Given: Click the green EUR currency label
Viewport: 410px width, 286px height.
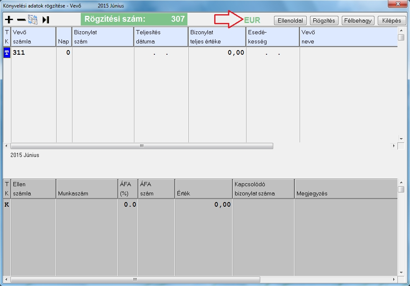Looking at the screenshot, I should (x=252, y=20).
